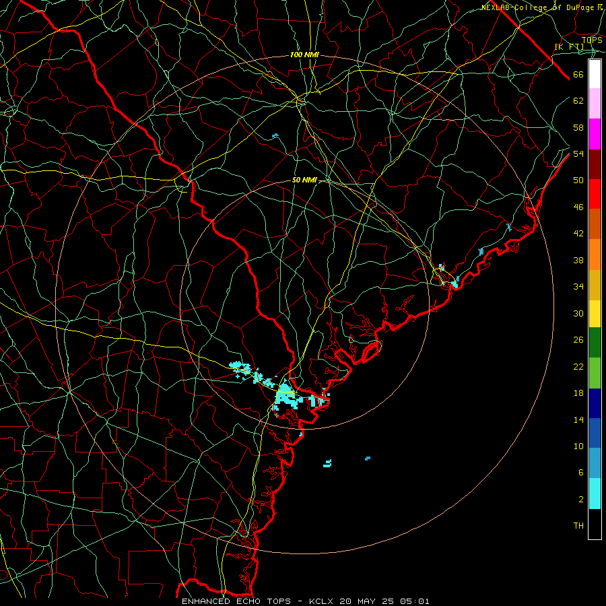Choose the bright yellow legend swatch

pyautogui.click(x=595, y=314)
